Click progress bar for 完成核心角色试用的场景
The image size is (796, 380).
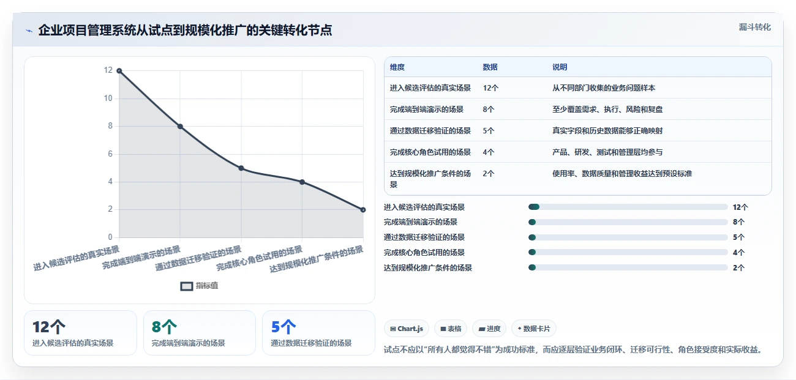coord(628,252)
